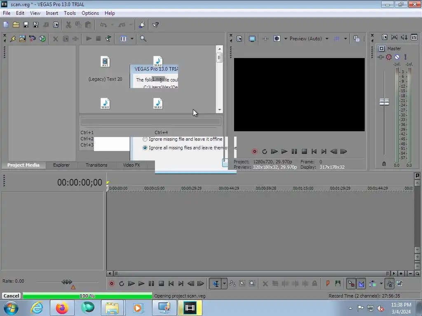Select the Envelope Edit Tool
Image resolution: width=422 pixels, height=316 pixels.
click(232, 283)
